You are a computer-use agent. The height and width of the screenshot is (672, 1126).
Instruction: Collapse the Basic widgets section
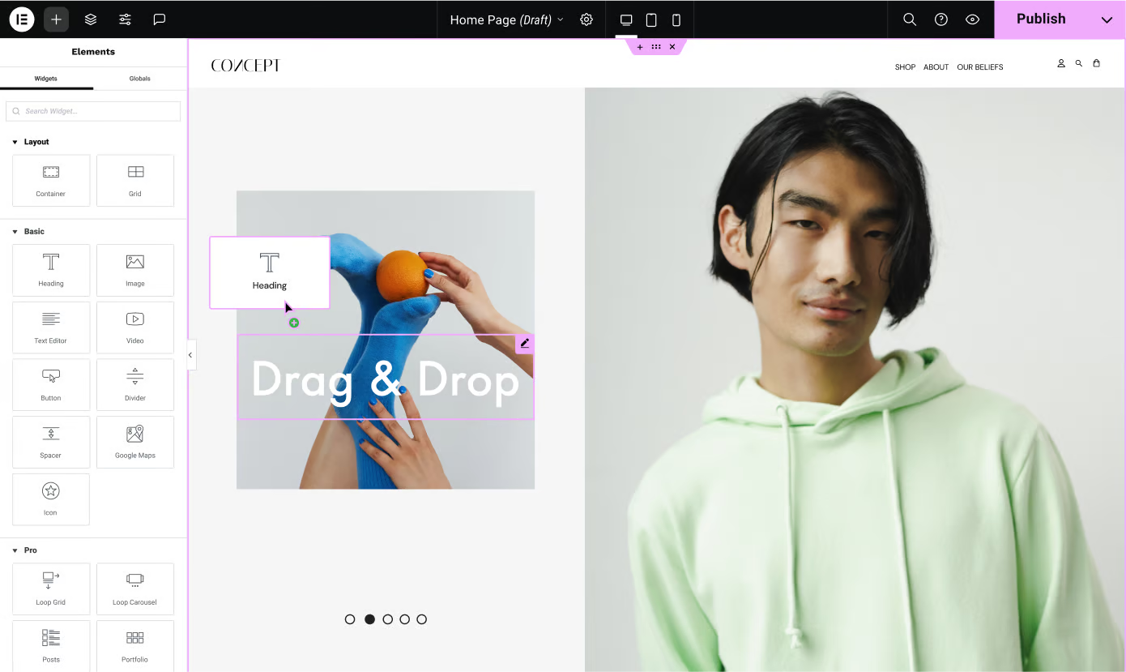click(x=14, y=231)
